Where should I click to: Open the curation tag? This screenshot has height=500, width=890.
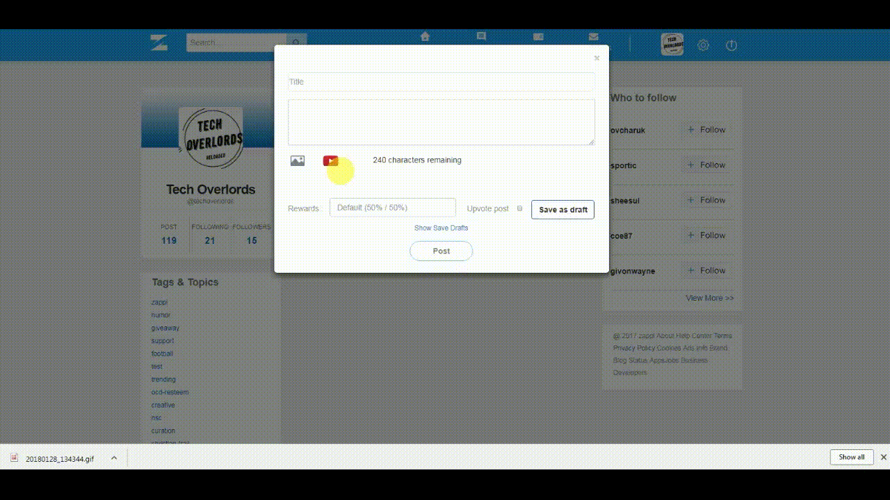click(163, 431)
